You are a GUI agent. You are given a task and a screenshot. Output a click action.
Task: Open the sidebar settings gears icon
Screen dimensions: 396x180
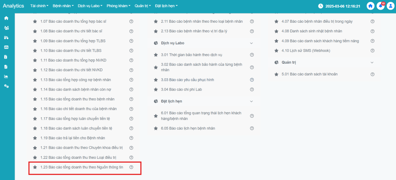click(6, 86)
